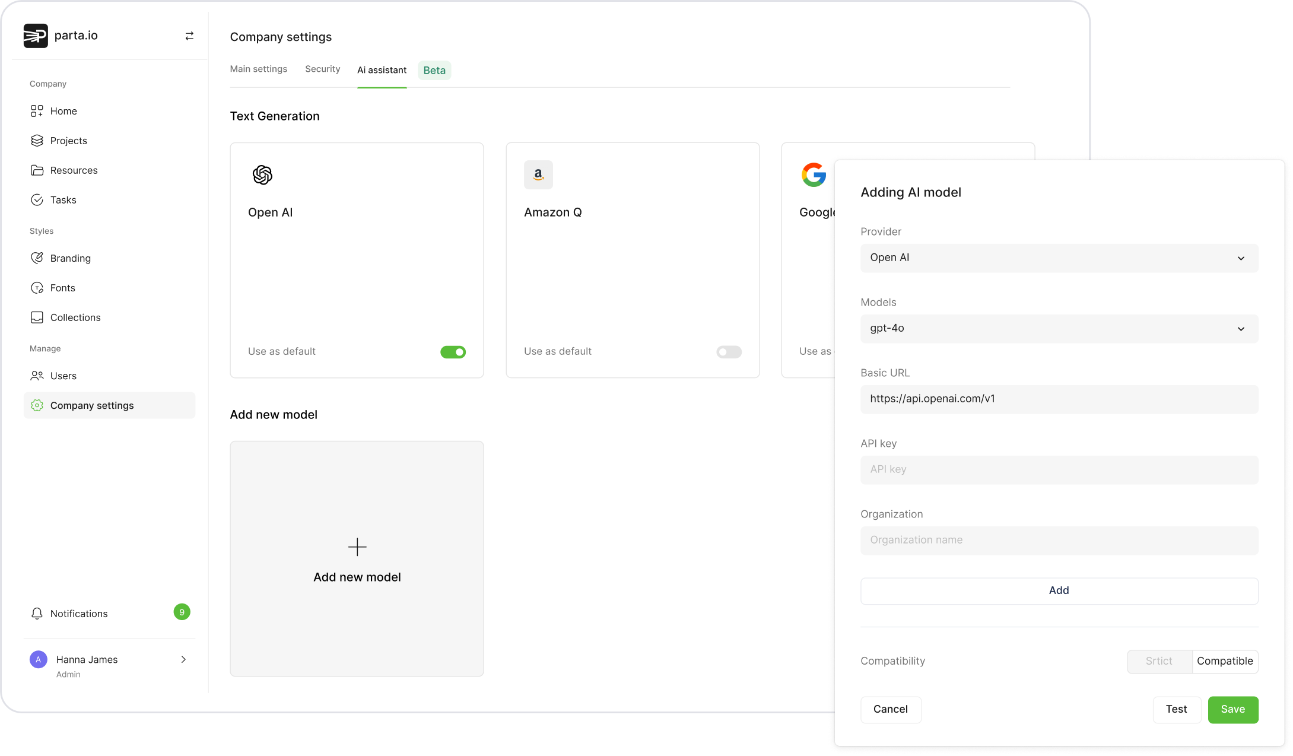Screen dimensions: 1293x756
Task: Enable Amazon Q use as default toggle
Action: coord(729,352)
